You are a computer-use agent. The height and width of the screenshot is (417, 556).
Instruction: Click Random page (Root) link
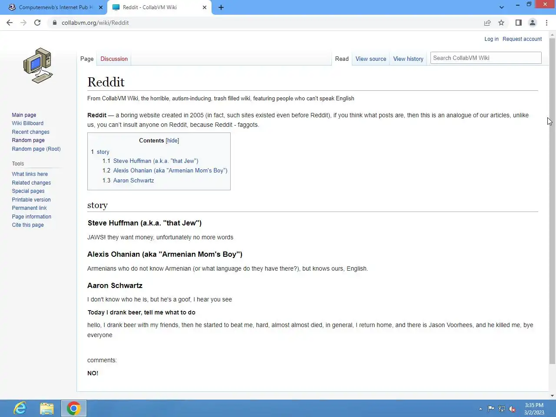click(x=36, y=149)
